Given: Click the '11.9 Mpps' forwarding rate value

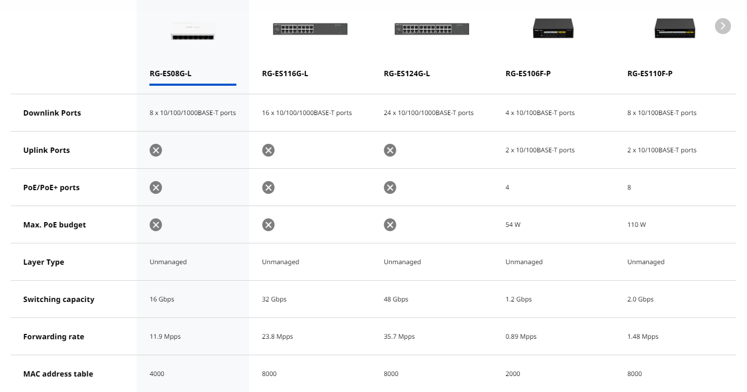Looking at the screenshot, I should tap(165, 337).
